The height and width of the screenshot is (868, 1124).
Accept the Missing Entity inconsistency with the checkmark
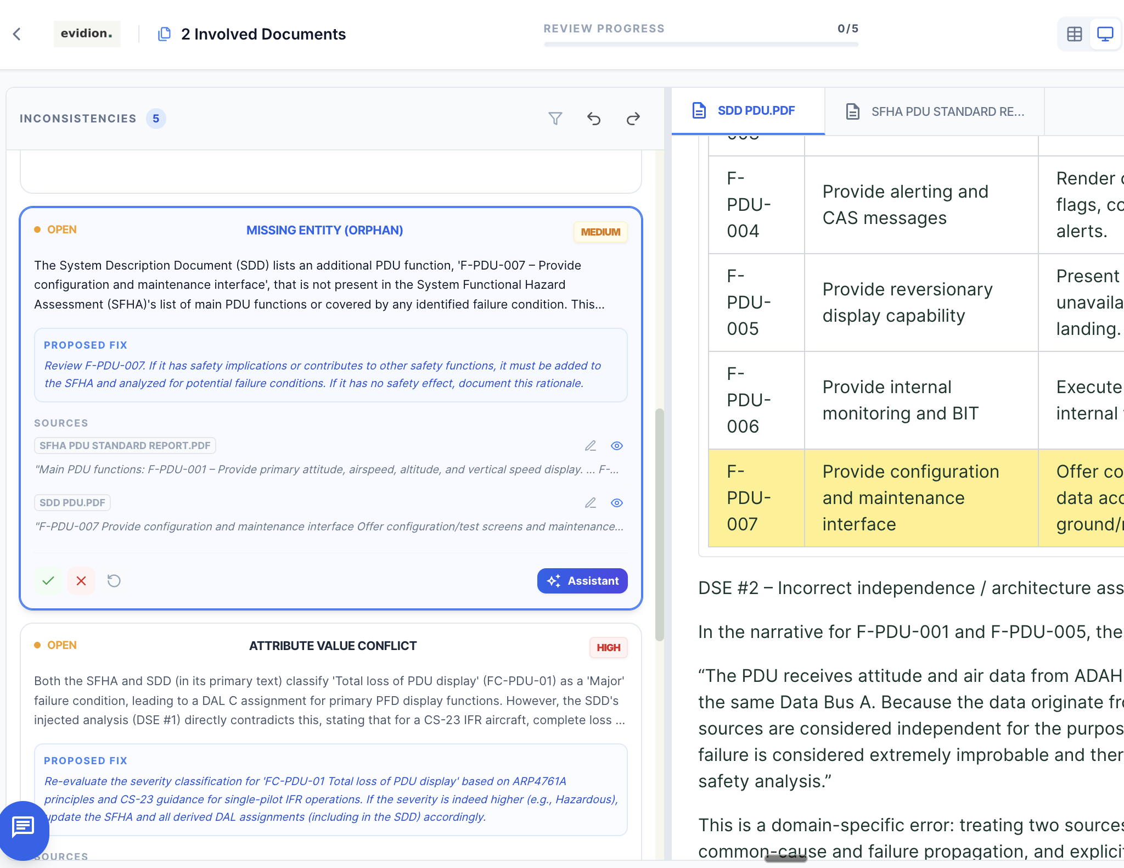[48, 580]
